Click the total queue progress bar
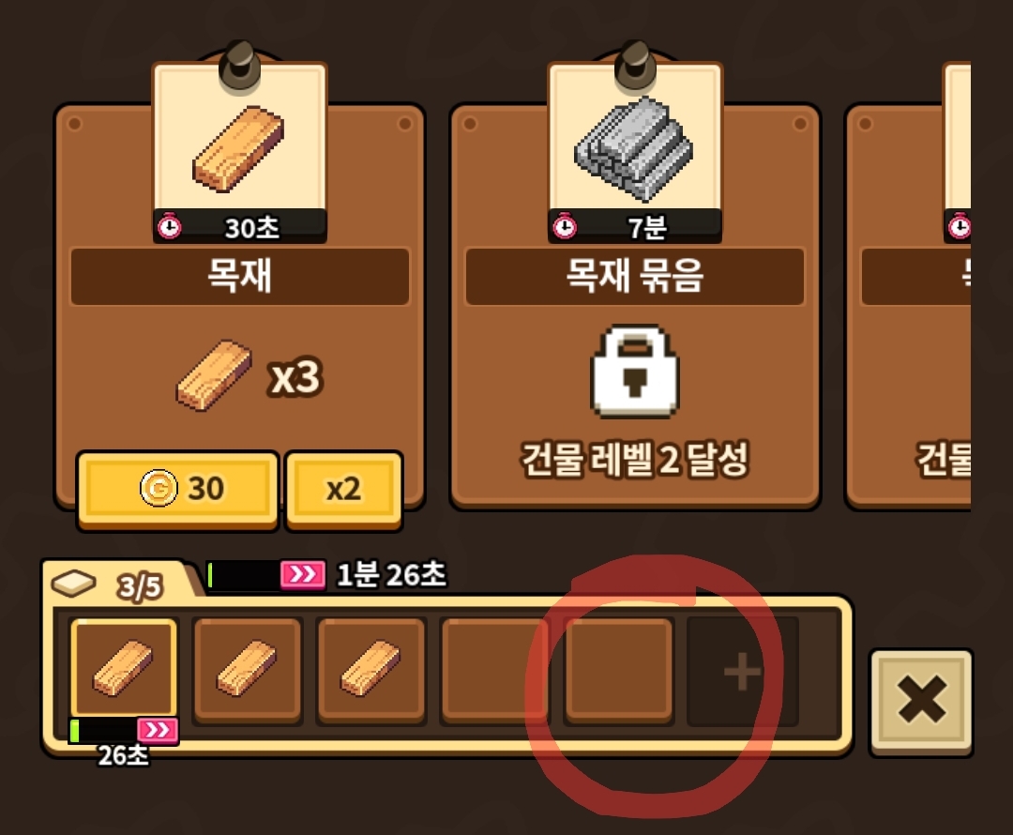 click(244, 574)
